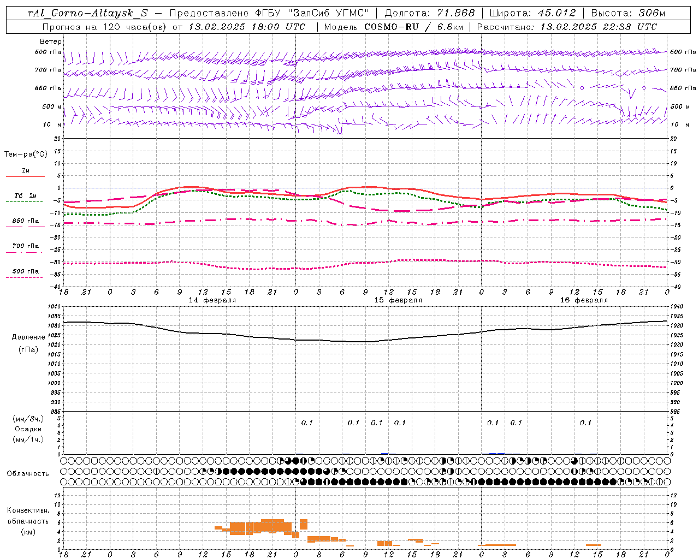The image size is (699, 559).
Task: Click the 15 февраля date label
Action: 398,300
